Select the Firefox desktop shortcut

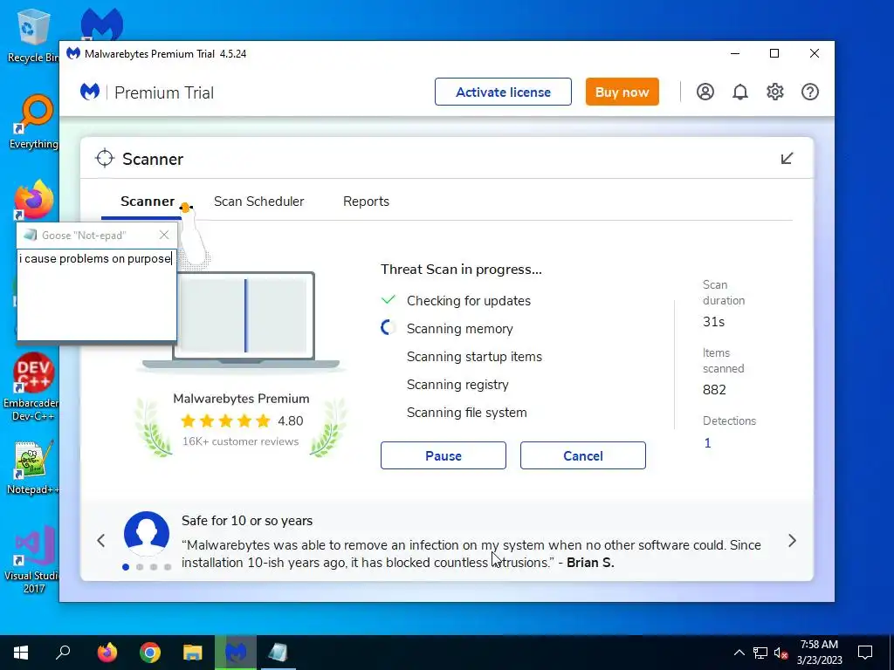tap(34, 200)
